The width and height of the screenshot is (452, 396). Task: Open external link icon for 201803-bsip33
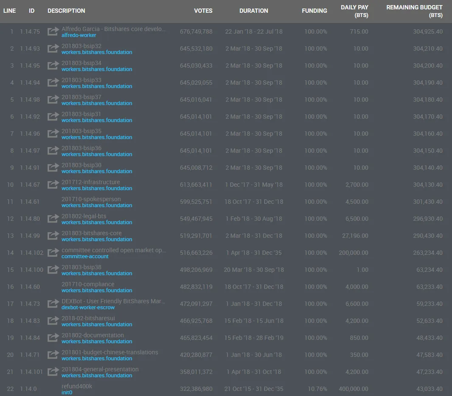[x=53, y=82]
